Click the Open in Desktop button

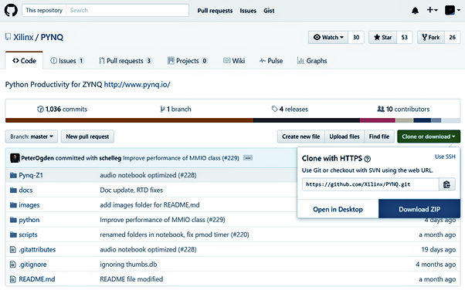coord(338,210)
